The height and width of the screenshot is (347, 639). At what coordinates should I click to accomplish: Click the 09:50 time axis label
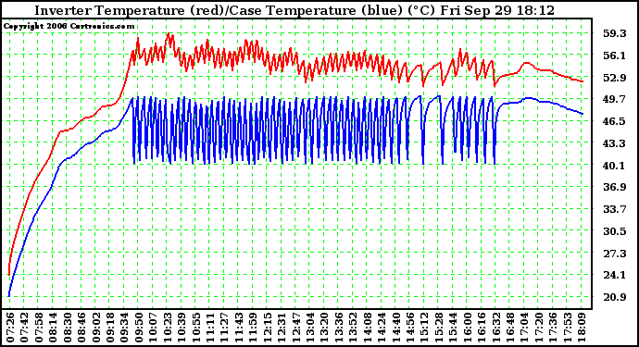[139, 328]
